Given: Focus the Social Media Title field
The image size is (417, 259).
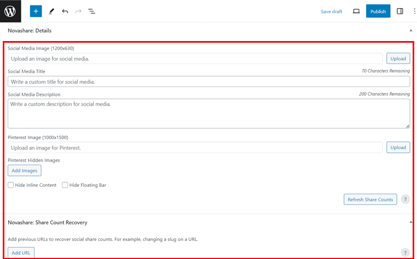Looking at the screenshot, I should (x=208, y=82).
